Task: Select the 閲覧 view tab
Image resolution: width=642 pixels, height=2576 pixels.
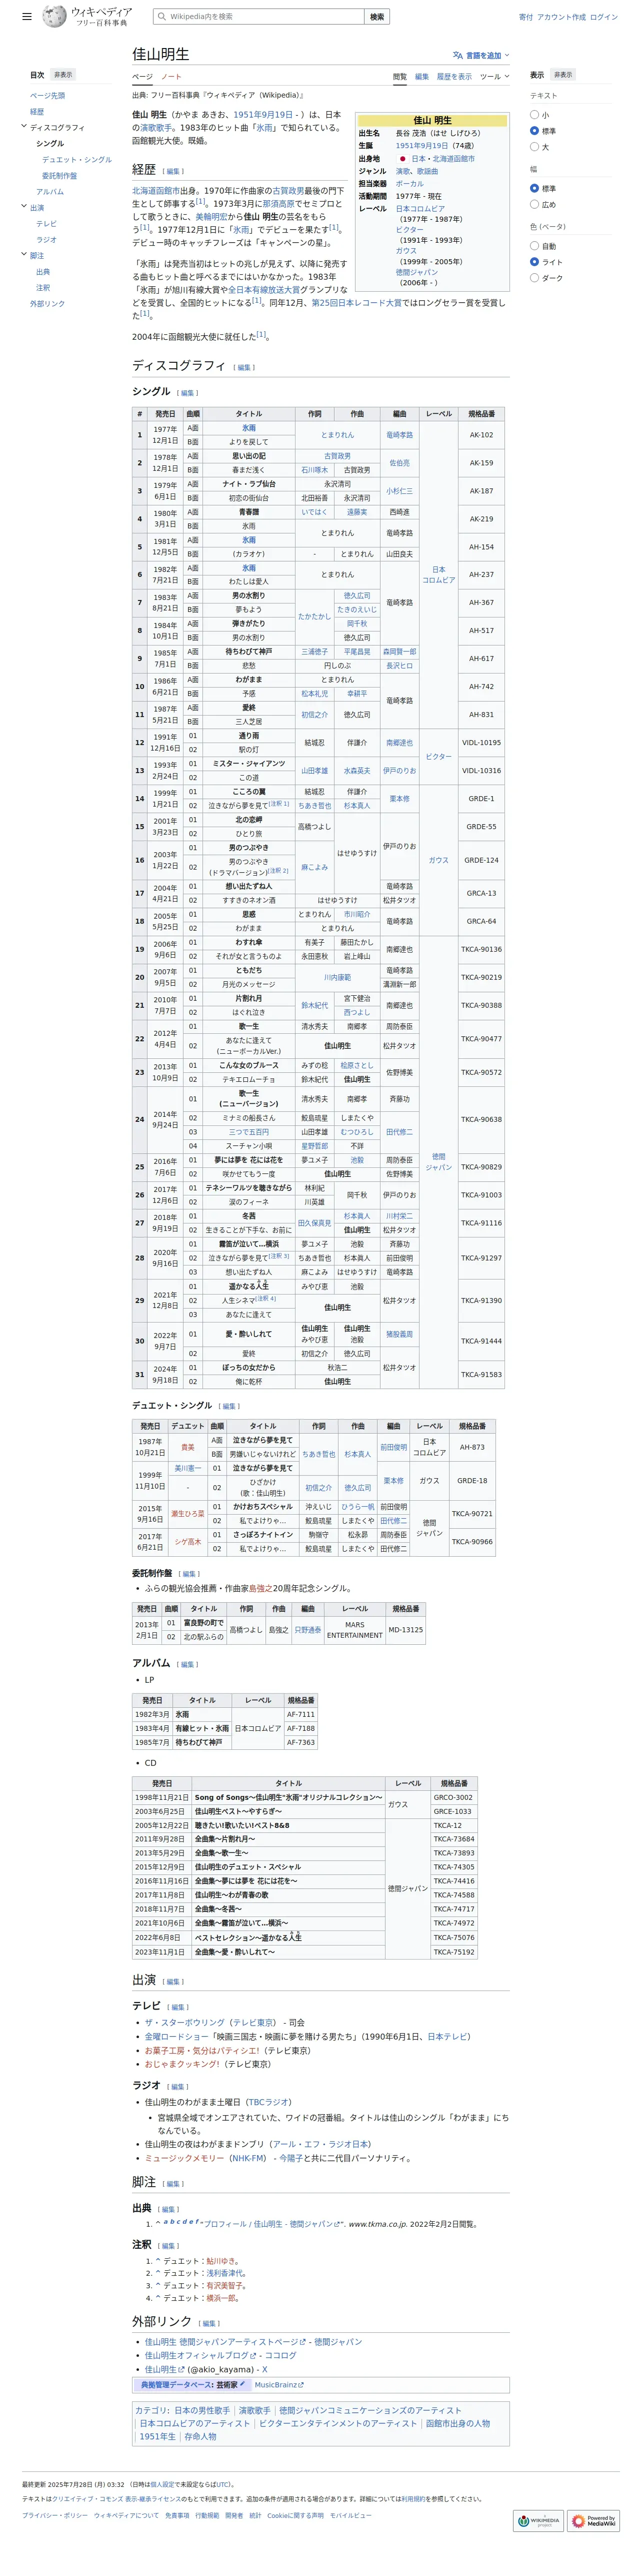Action: pyautogui.click(x=400, y=77)
